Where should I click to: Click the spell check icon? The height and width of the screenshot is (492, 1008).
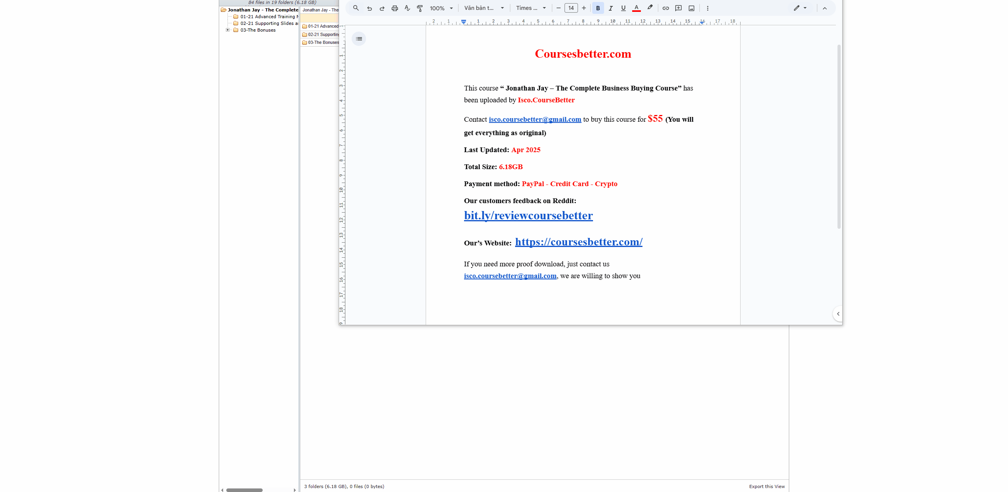point(407,8)
